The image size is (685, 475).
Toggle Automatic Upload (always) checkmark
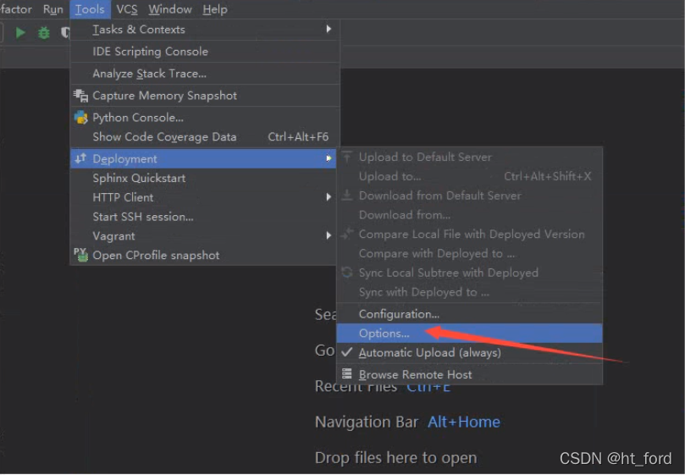tap(347, 352)
